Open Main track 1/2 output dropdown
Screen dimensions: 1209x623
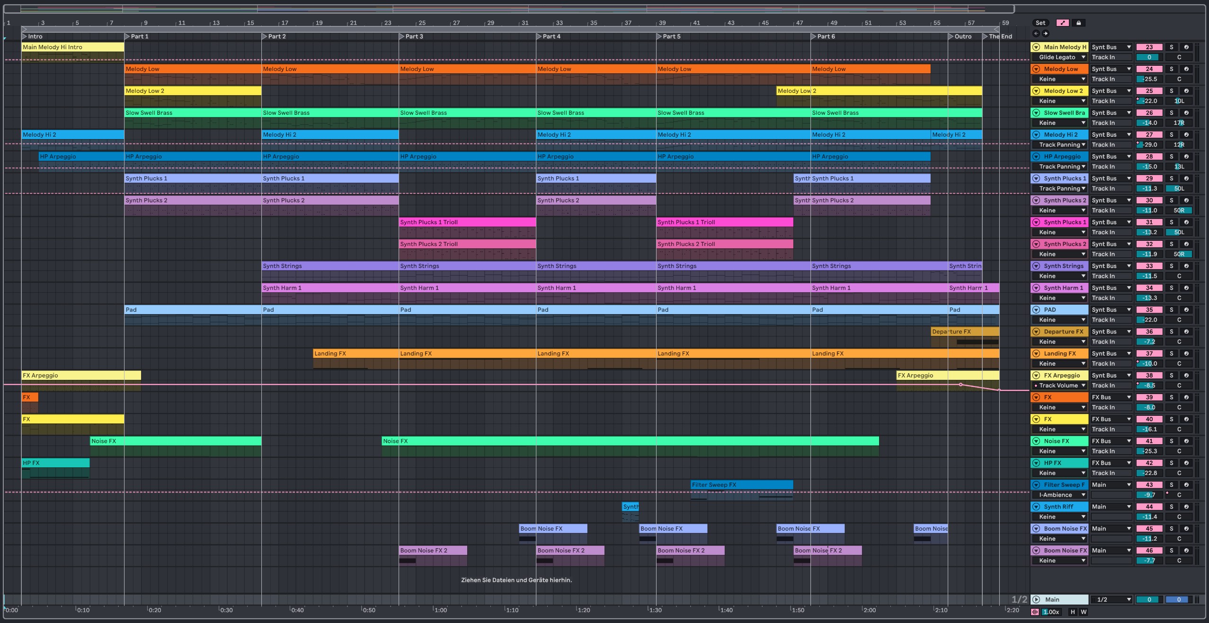[1111, 599]
